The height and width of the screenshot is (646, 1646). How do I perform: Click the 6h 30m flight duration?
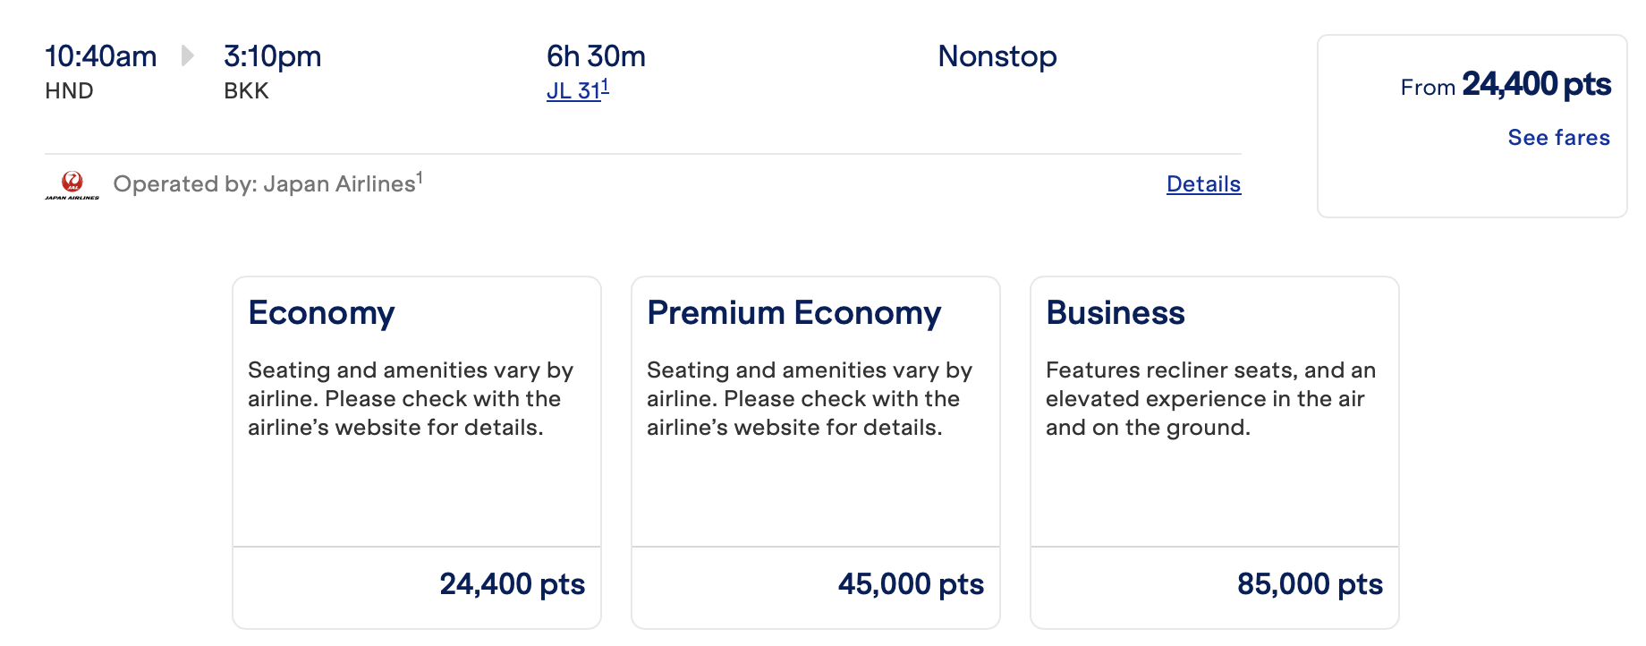click(596, 56)
